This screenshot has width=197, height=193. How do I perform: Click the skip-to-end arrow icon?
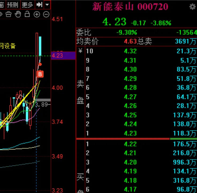tap(39, 5)
